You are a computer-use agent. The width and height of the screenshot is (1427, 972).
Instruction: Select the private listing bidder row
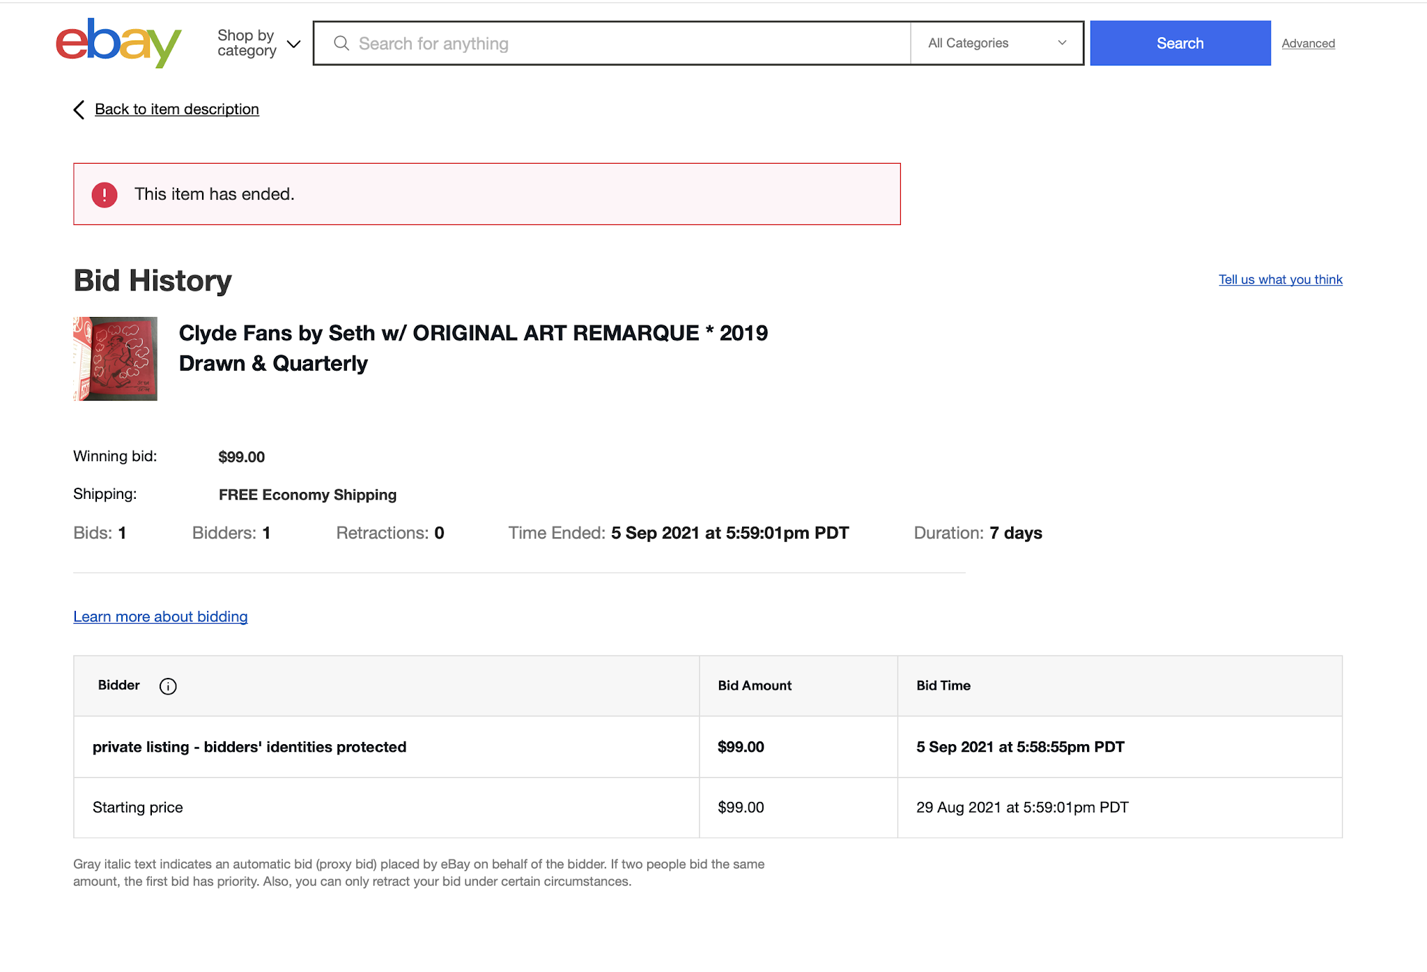pyautogui.click(x=249, y=747)
